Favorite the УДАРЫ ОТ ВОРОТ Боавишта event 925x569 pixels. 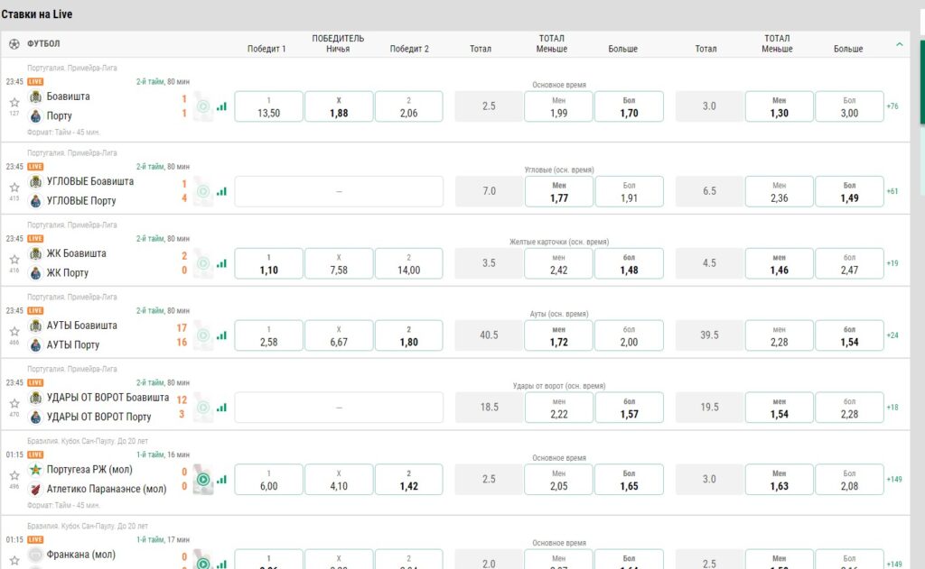[x=14, y=403]
